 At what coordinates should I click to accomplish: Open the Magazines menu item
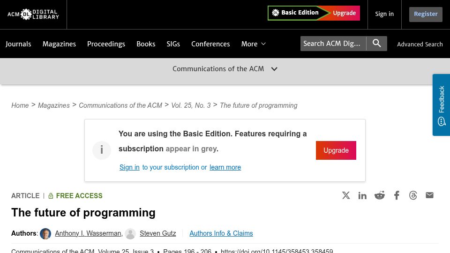tap(59, 44)
